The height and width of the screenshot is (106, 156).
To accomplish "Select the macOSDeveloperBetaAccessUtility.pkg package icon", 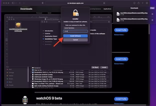I will pyautogui.click(x=18, y=25).
